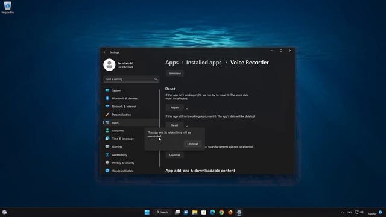This screenshot has height=217, width=386.
Task: Select Windows Update in the sidebar
Action: coord(131,171)
